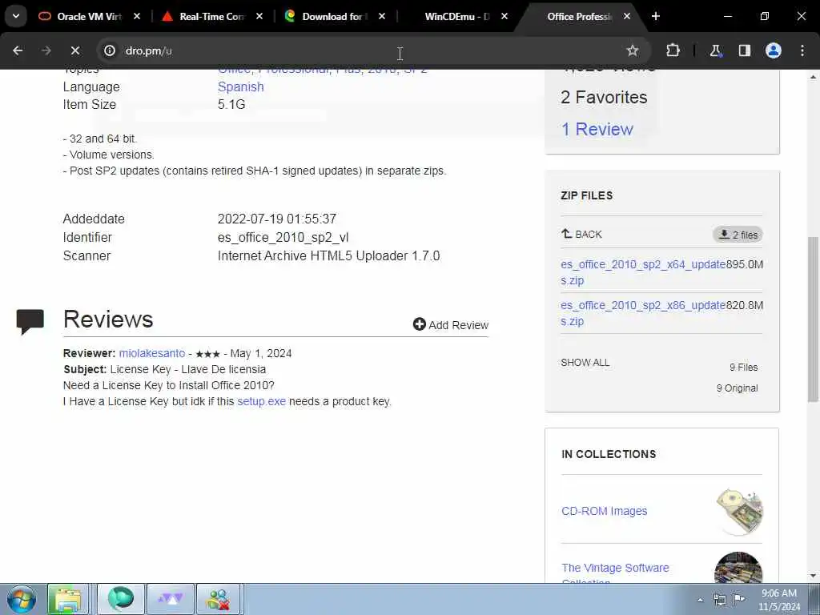Open the Windows Start button
This screenshot has height=615, width=820.
point(22,599)
